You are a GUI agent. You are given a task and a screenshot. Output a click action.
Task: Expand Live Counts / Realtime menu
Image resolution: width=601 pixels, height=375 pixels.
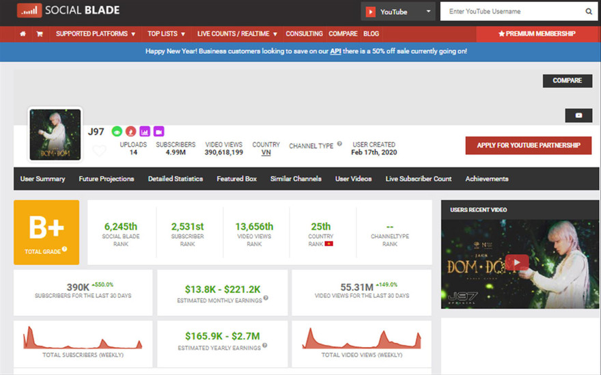tap(237, 33)
